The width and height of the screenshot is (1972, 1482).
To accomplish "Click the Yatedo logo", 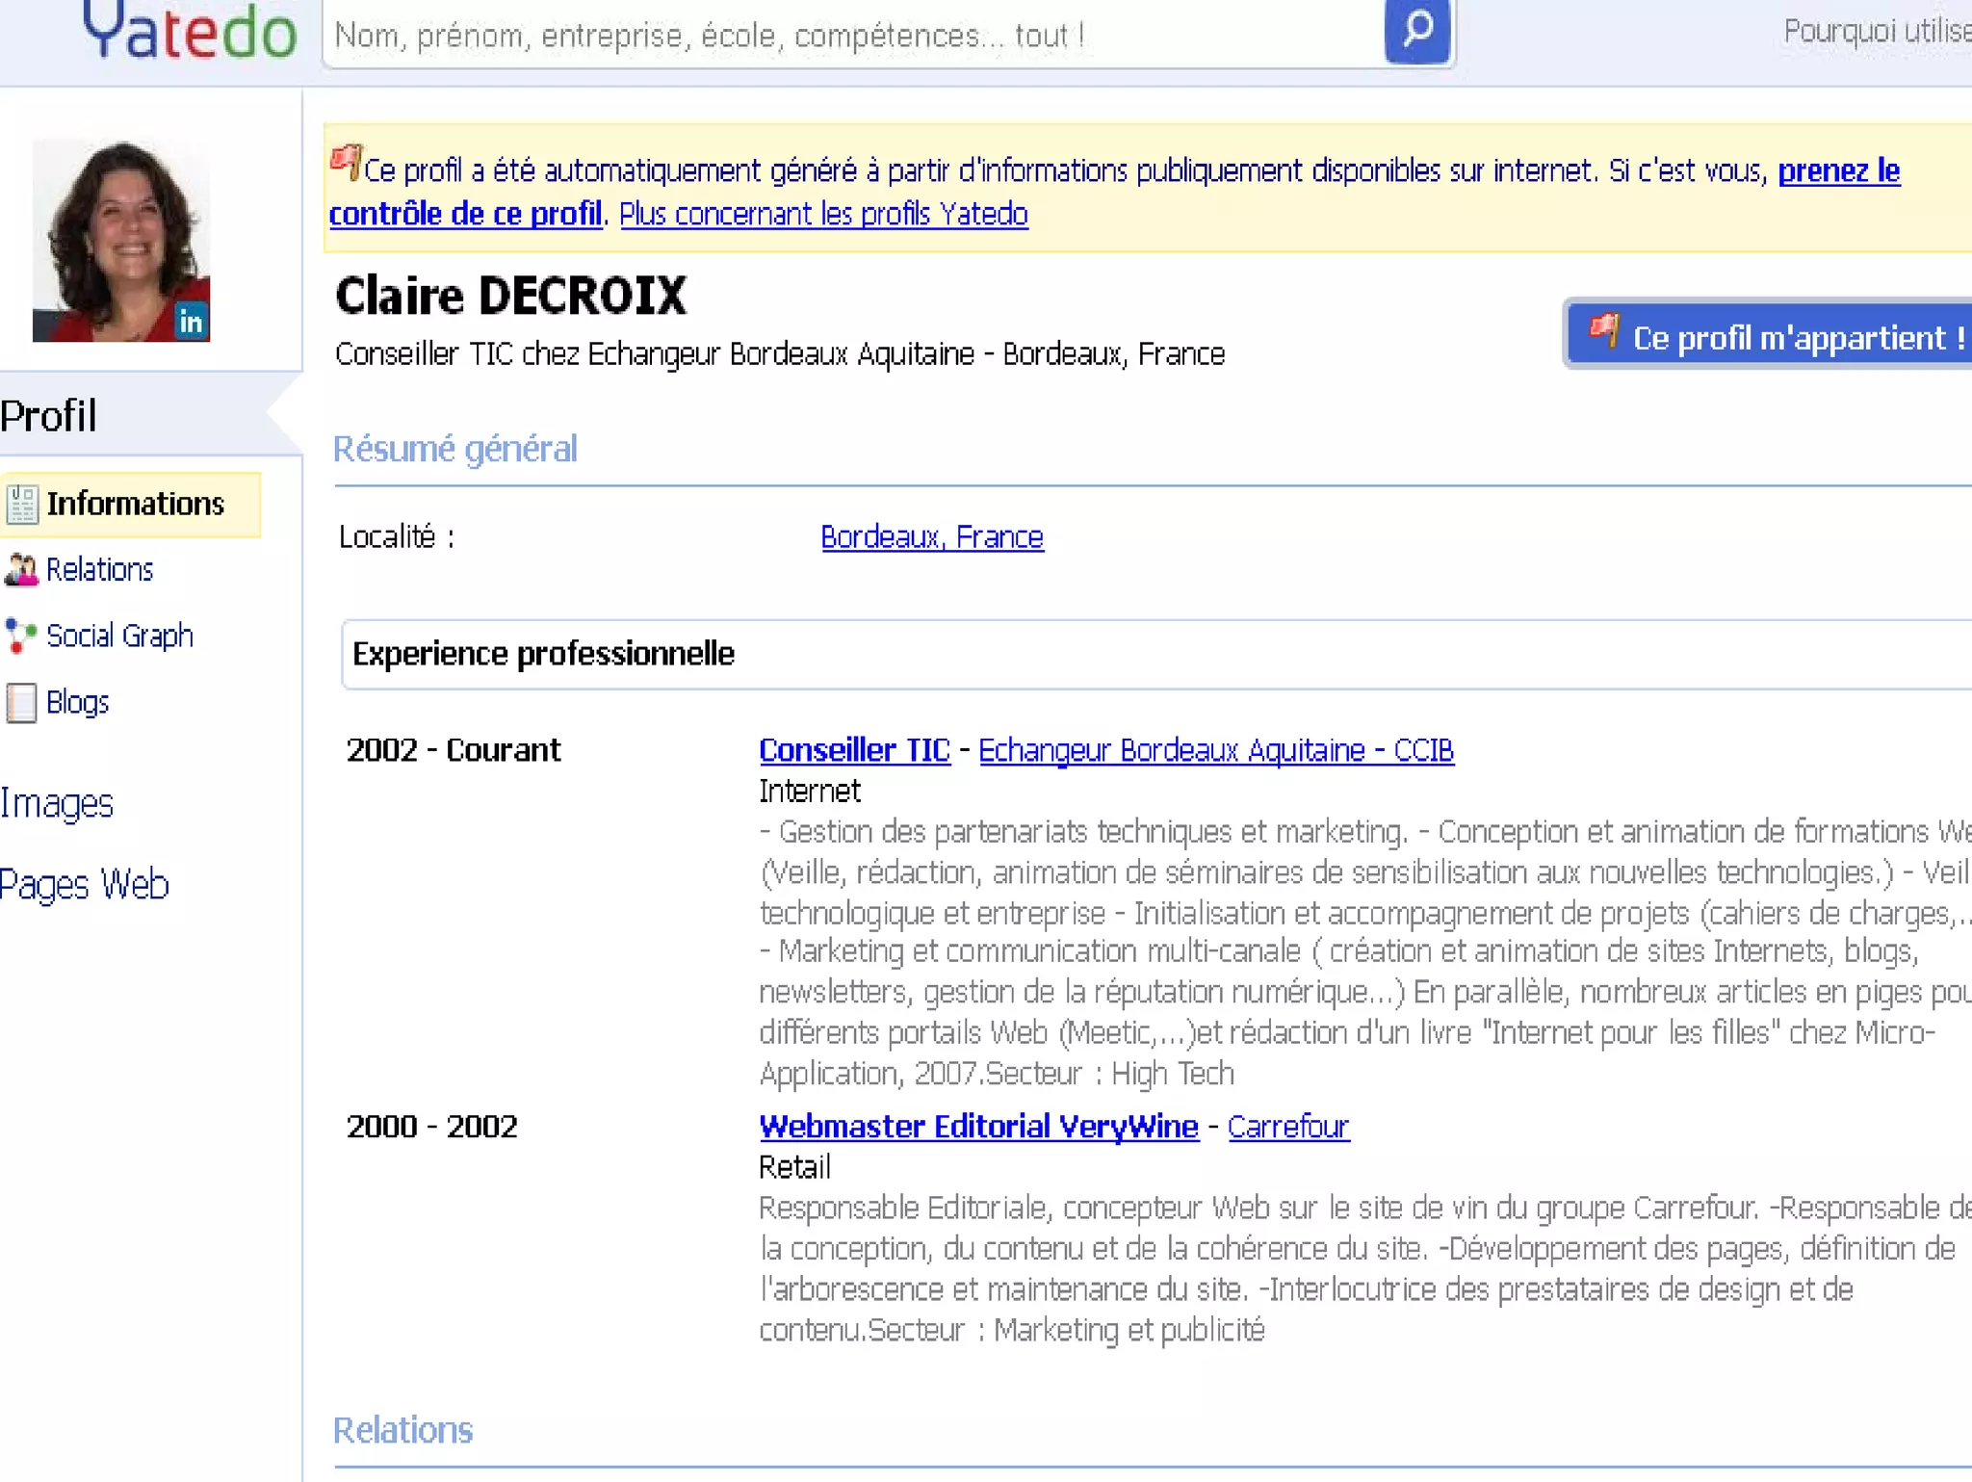I will coord(190,31).
